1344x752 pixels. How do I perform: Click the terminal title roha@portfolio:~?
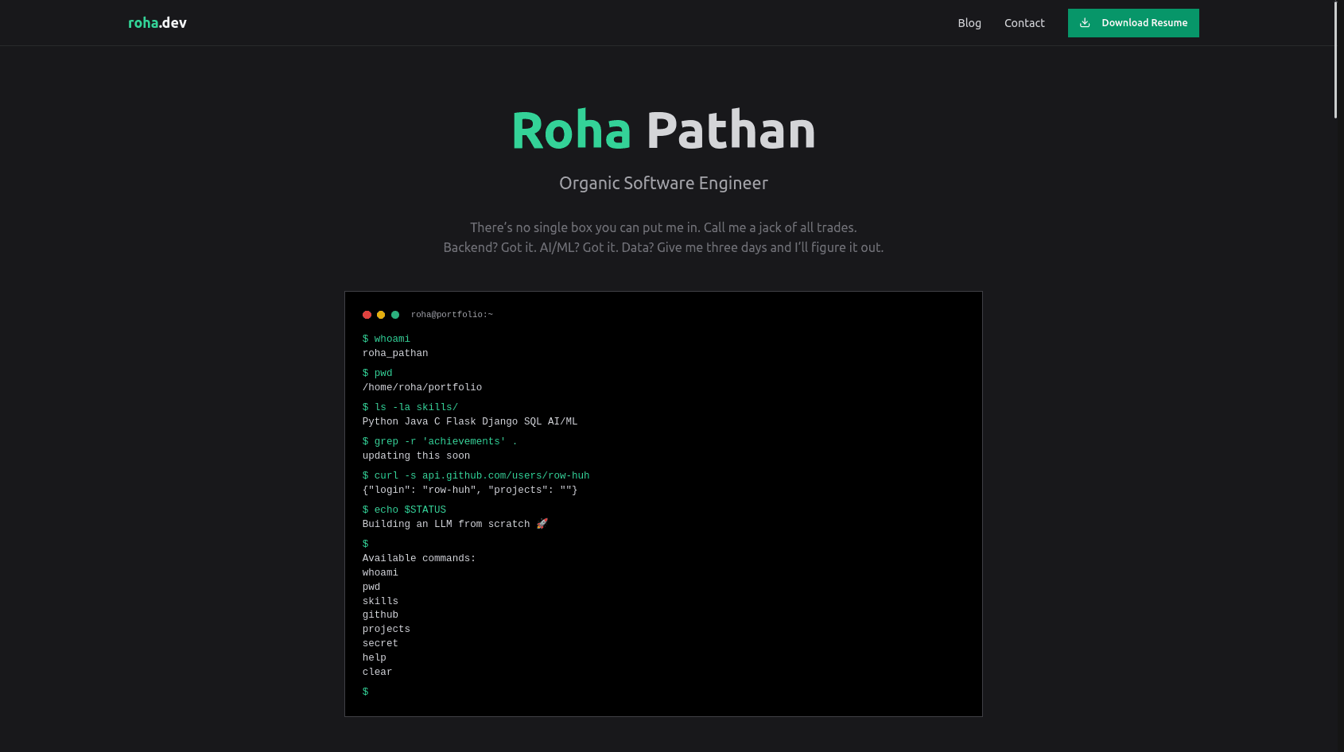coord(452,314)
